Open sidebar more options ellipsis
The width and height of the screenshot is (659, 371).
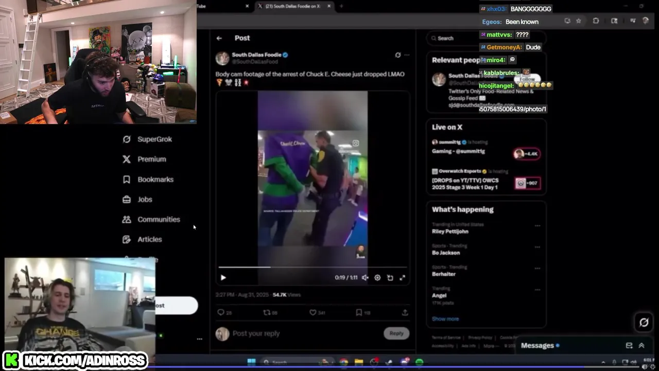coord(199,339)
